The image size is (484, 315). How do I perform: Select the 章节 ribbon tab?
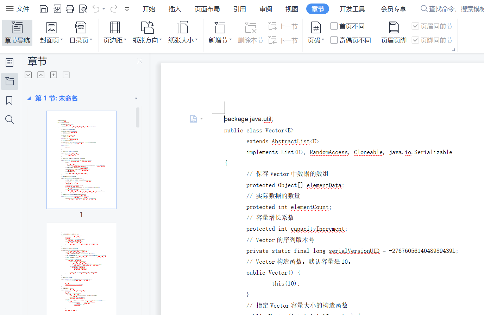click(318, 9)
